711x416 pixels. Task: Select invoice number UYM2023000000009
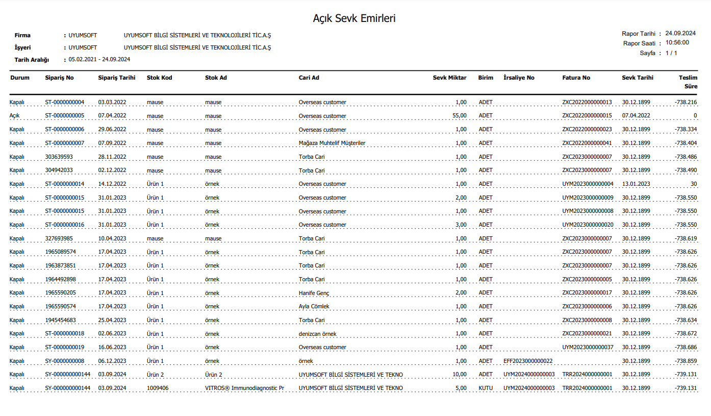coord(588,198)
